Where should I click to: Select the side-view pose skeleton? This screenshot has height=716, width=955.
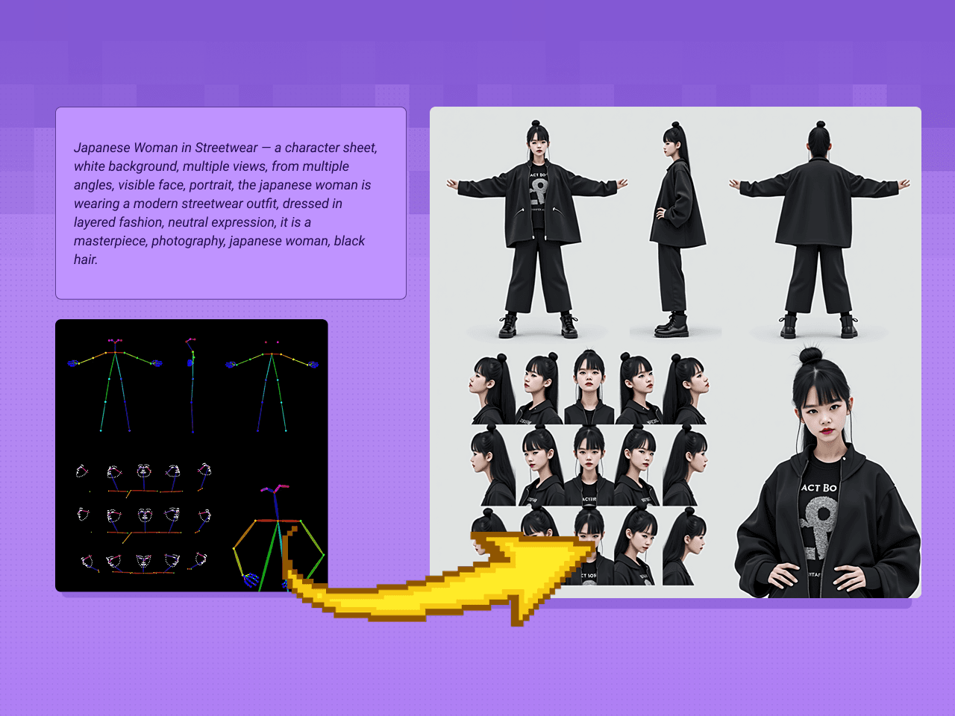tap(190, 384)
